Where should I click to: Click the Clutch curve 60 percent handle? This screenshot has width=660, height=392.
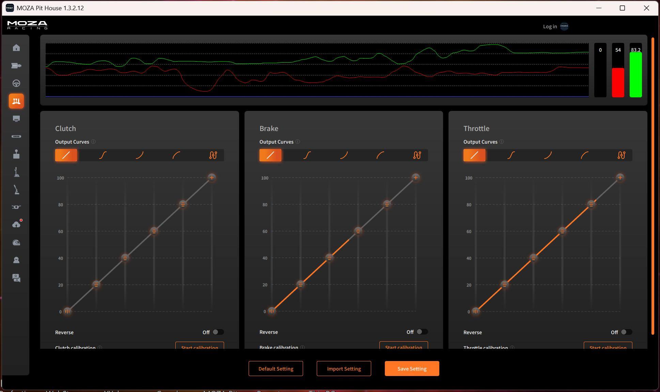pyautogui.click(x=154, y=231)
